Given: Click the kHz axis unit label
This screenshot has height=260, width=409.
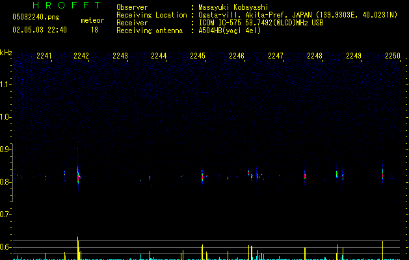Looking at the screenshot, I should click(6, 53).
